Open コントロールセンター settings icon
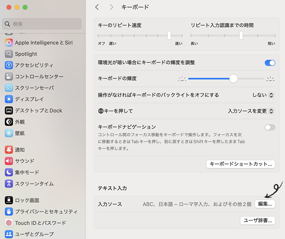Image resolution: width=285 pixels, height=239 pixels. pos(9,76)
